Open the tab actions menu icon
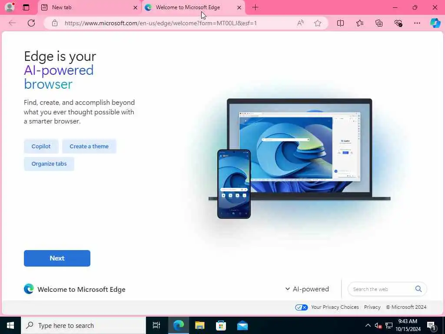The height and width of the screenshot is (334, 445). tap(26, 7)
